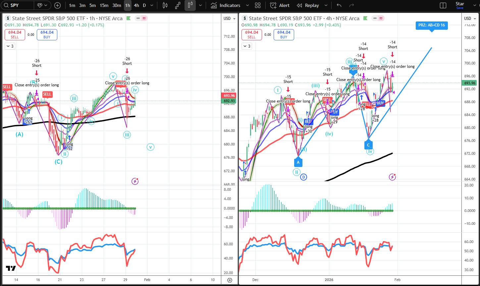This screenshot has height=286, width=480.
Task: Select the 1m timeframe
Action: (x=72, y=5)
